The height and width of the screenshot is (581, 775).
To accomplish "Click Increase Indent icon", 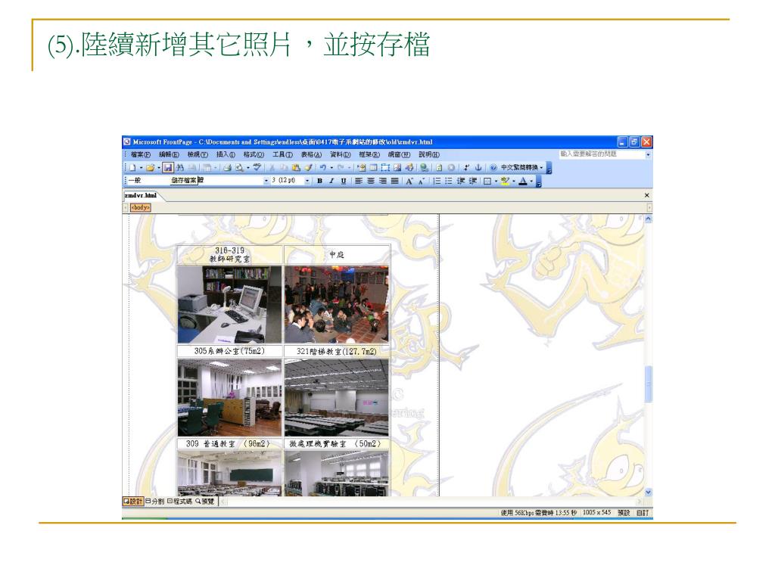I will [473, 181].
